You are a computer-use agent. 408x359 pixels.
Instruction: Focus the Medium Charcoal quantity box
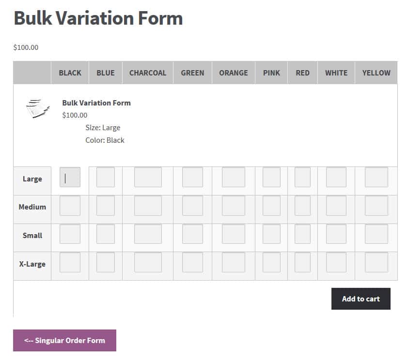tap(148, 206)
